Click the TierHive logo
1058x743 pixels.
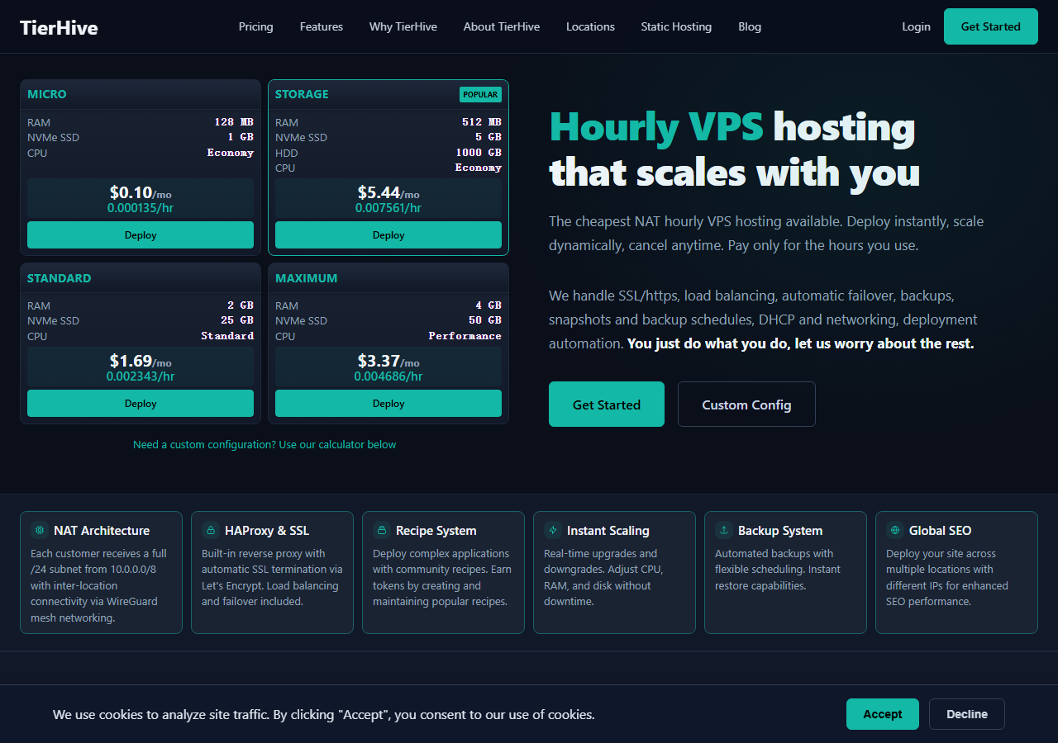[59, 27]
